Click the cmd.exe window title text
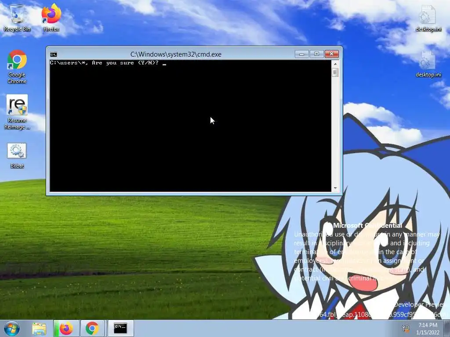 (x=176, y=54)
